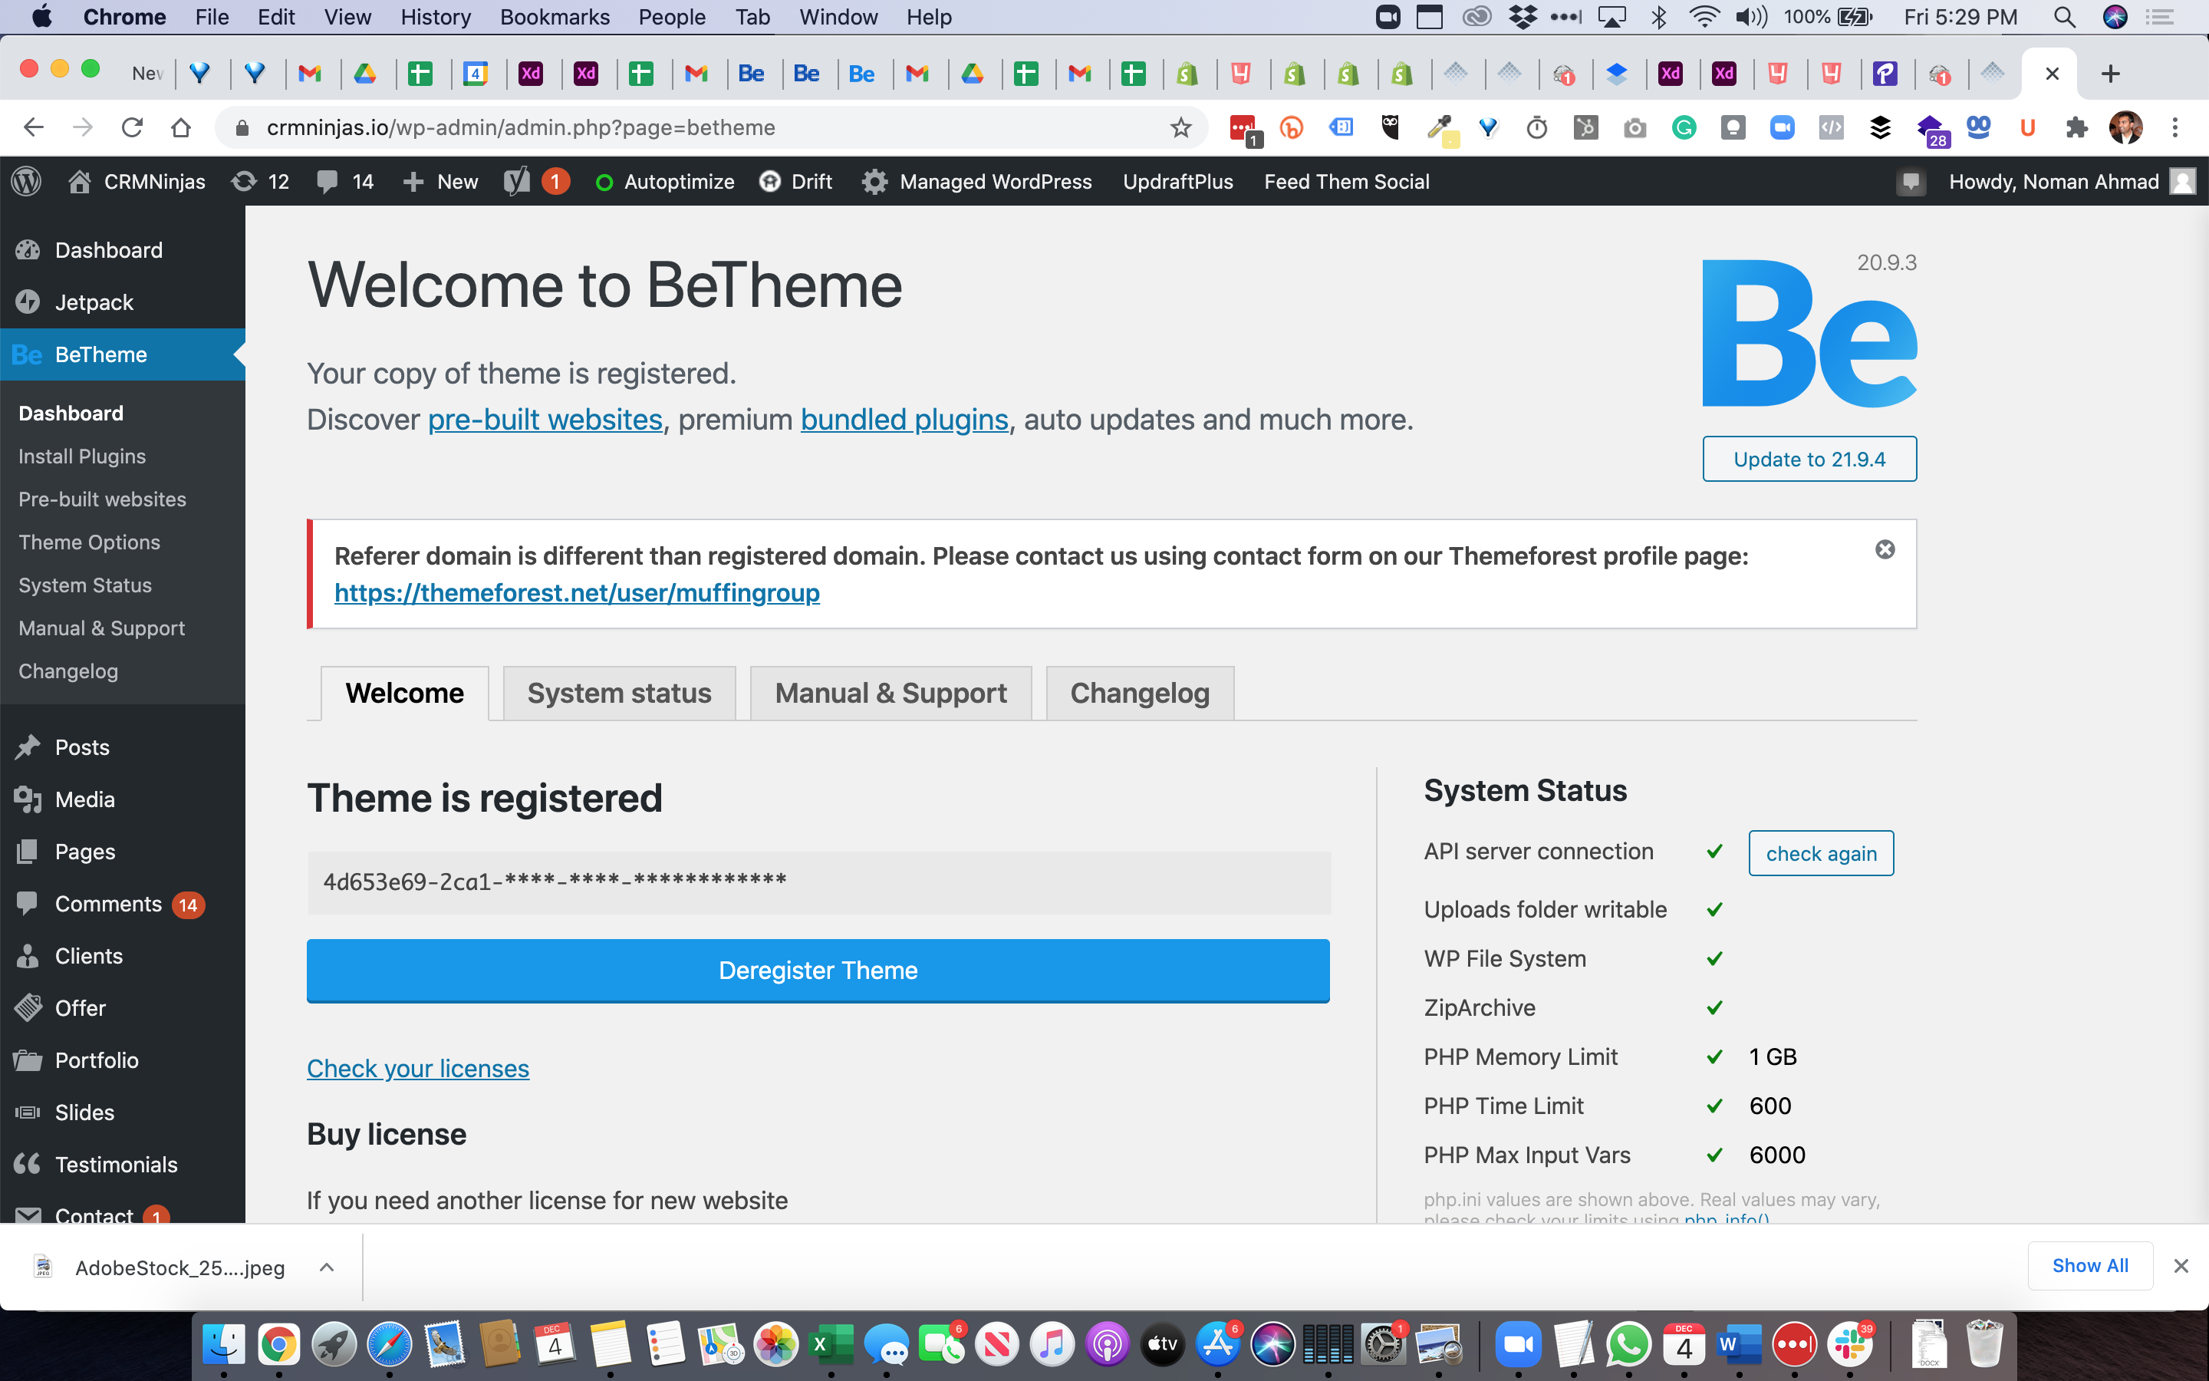This screenshot has height=1381, width=2209.
Task: Close the downloads bar
Action: [2181, 1266]
